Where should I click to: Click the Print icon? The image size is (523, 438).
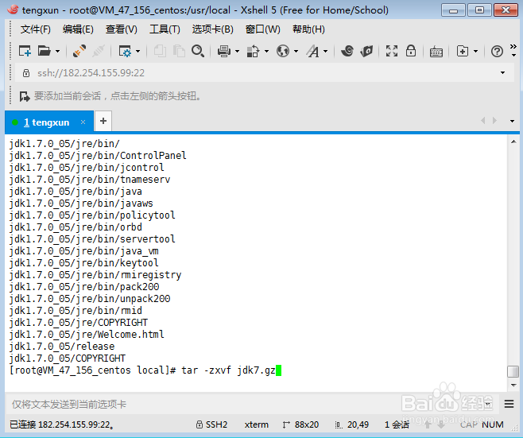click(x=224, y=51)
